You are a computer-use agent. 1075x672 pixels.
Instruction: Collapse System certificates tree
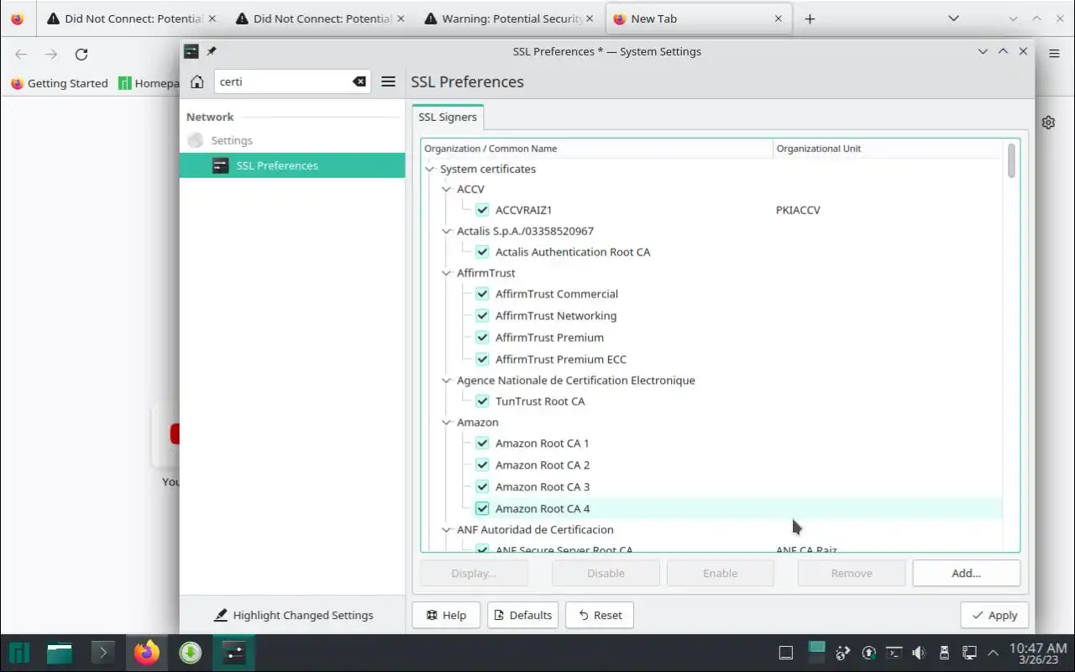click(x=430, y=169)
